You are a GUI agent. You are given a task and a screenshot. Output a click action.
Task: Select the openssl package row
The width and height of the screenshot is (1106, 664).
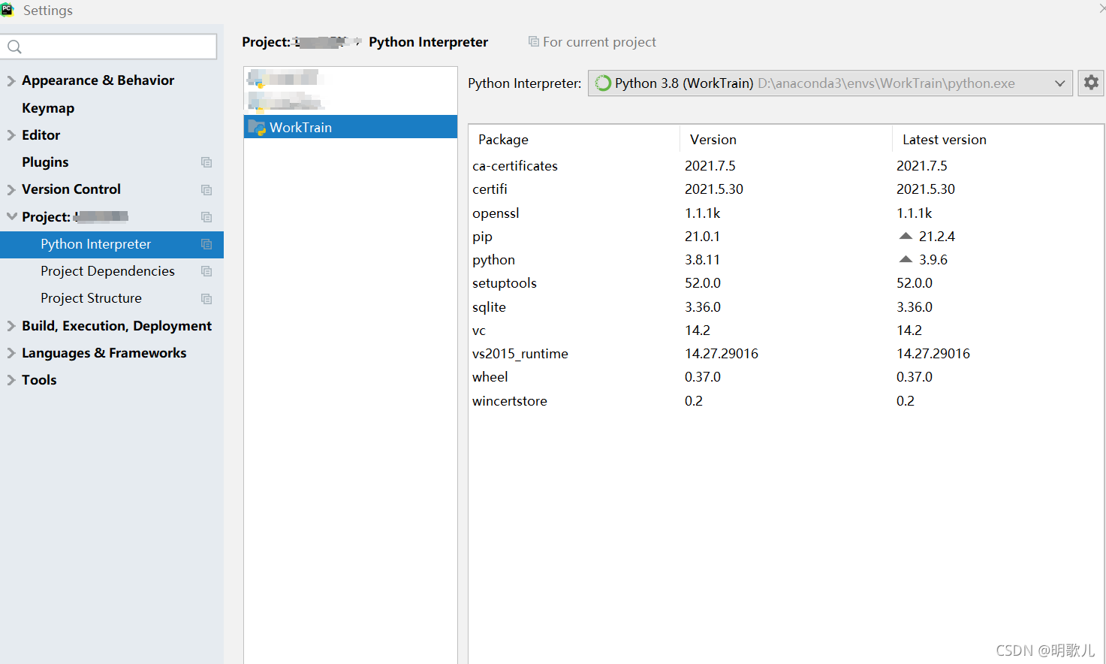tap(785, 213)
